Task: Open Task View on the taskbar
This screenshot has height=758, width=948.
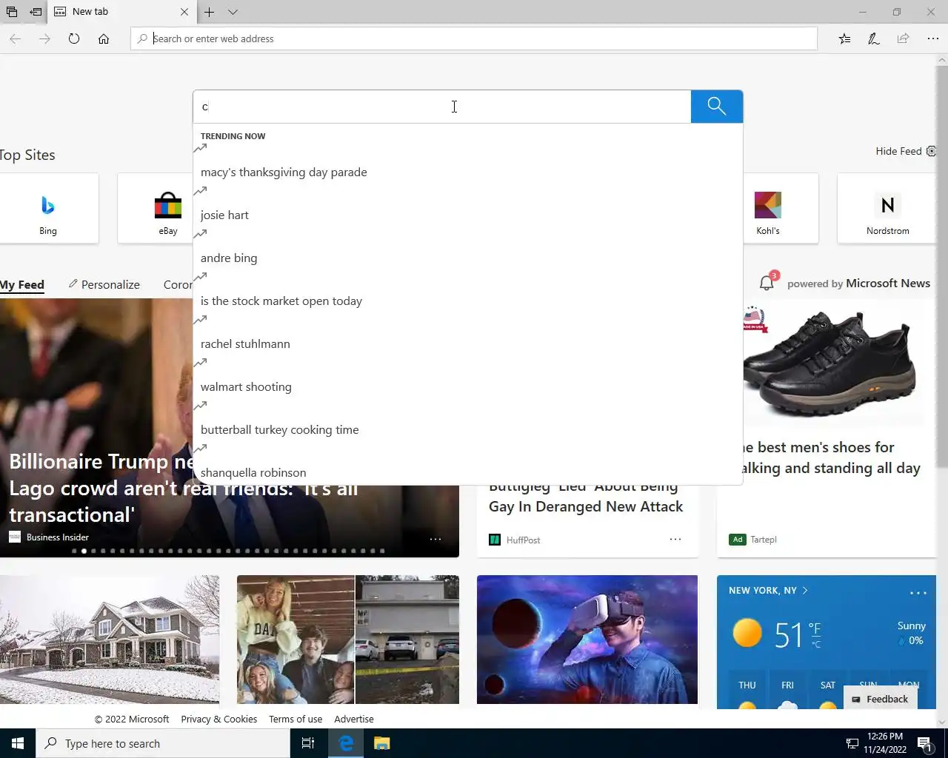Action: click(308, 743)
